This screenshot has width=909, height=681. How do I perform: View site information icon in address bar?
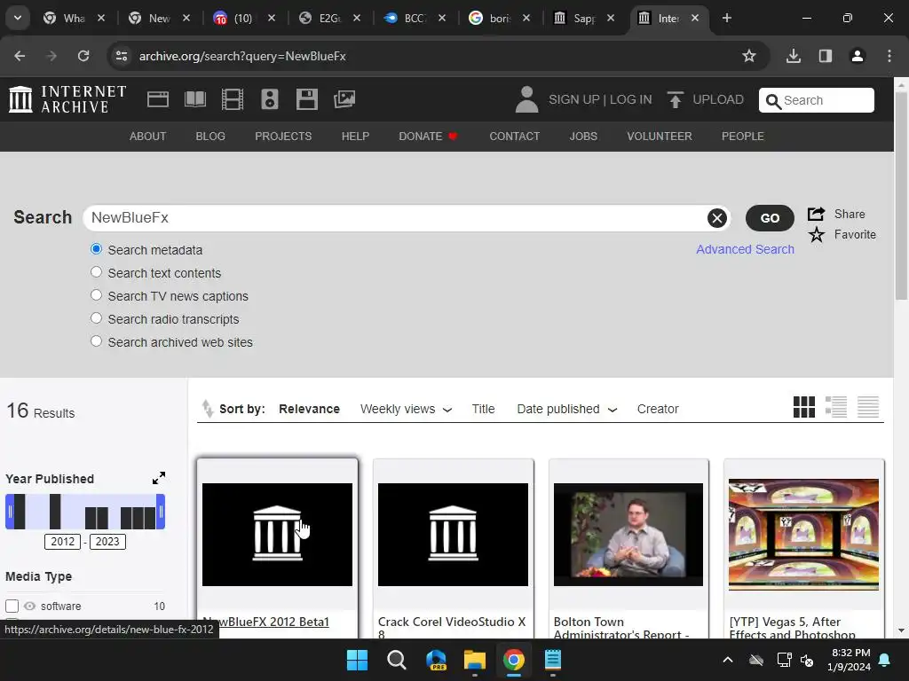pos(122,56)
